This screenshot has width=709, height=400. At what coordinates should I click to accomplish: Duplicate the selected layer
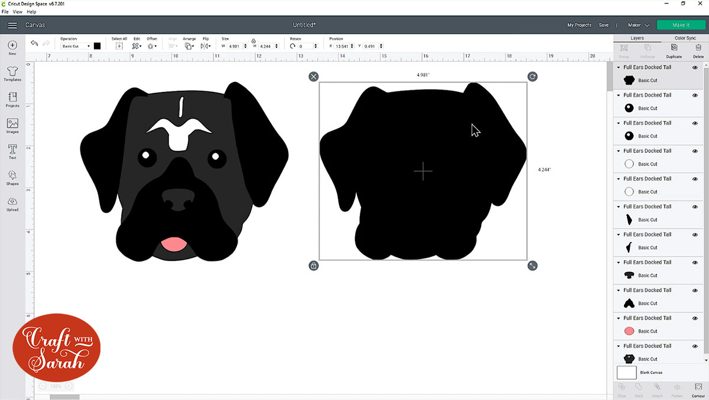coord(674,48)
